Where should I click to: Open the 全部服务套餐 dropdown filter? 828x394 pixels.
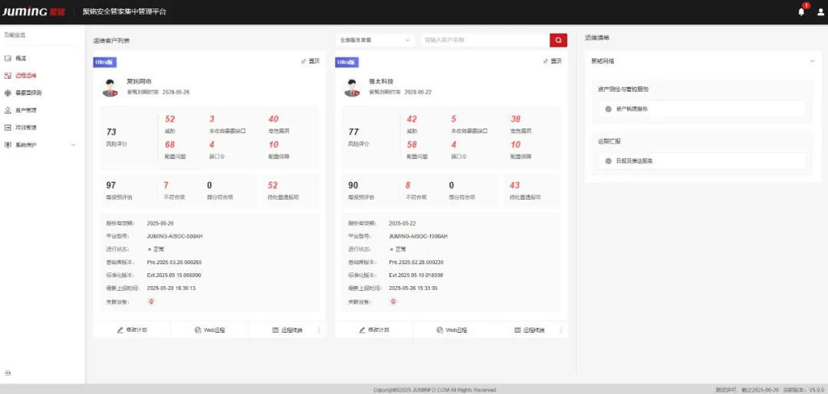376,40
